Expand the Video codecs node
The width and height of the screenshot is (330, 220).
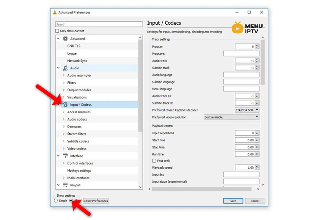pos(64,149)
